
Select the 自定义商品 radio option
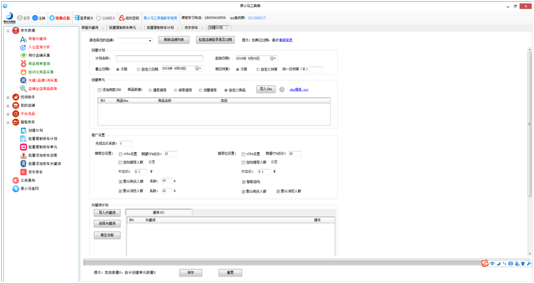[x=226, y=90]
